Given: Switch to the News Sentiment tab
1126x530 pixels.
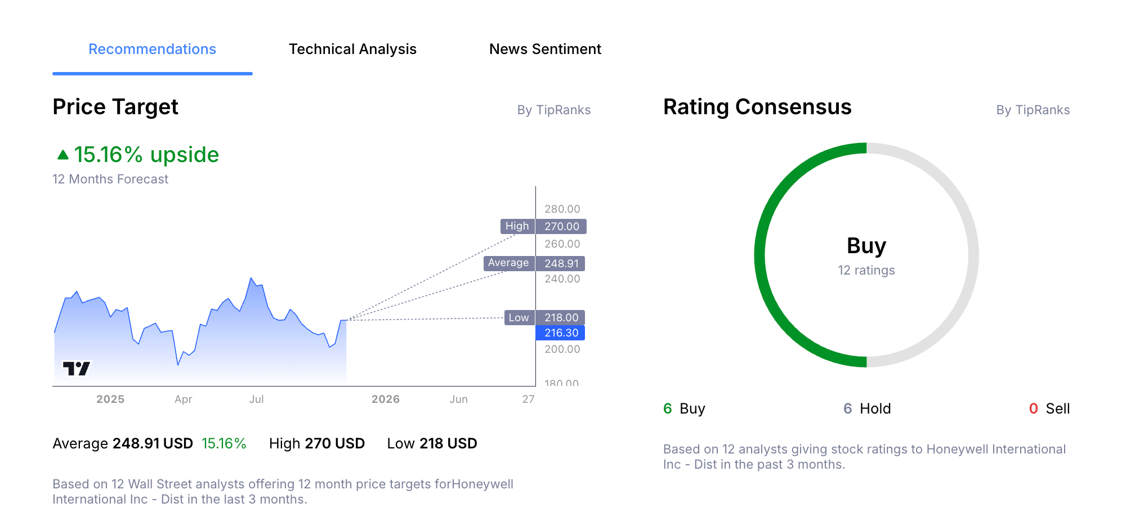Looking at the screenshot, I should [x=545, y=50].
